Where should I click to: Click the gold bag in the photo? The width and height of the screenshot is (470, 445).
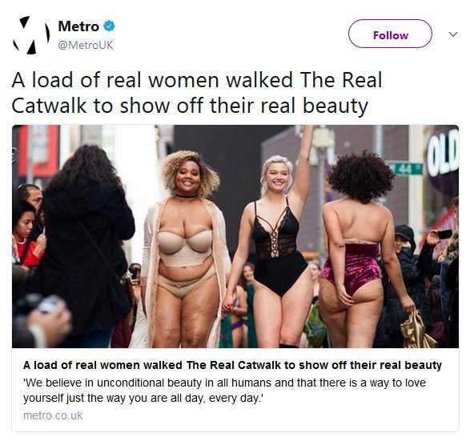pos(416,330)
